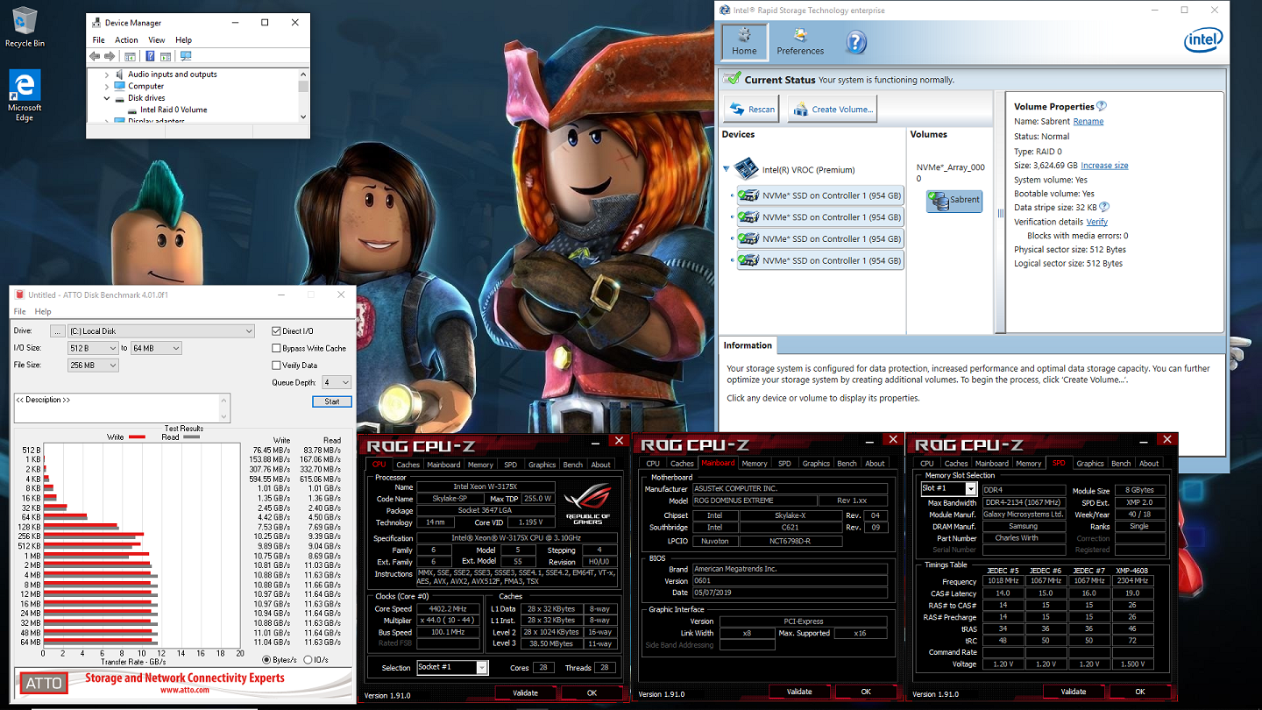
Task: Click the ... browse button beside Drive
Action: [x=57, y=331]
